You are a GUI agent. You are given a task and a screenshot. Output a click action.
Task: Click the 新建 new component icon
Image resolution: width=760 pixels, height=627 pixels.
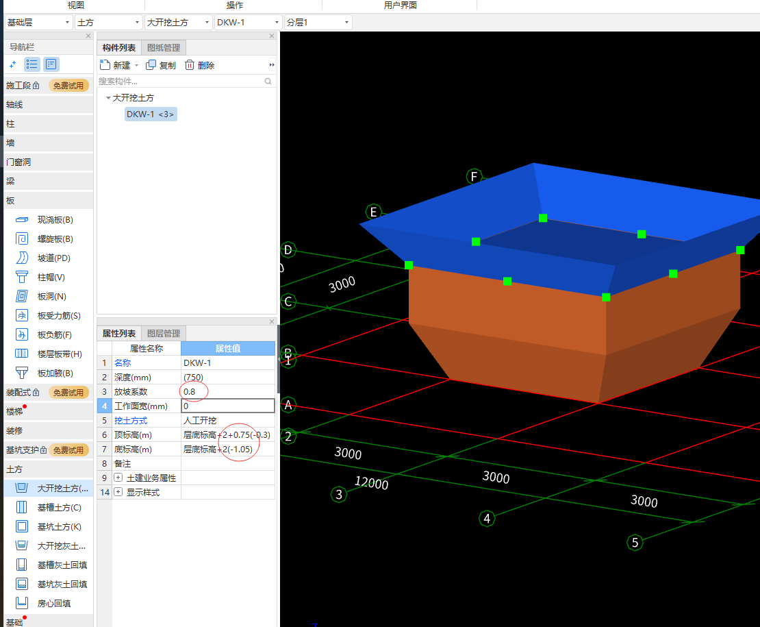[105, 64]
